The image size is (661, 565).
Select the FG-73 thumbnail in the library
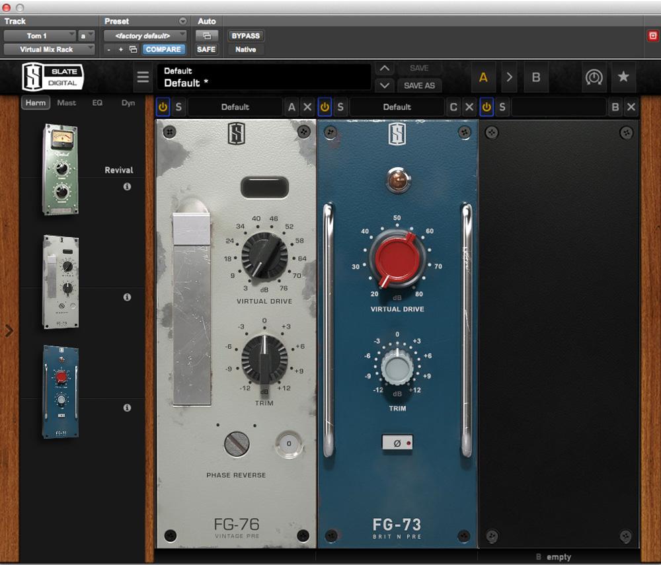pos(61,392)
